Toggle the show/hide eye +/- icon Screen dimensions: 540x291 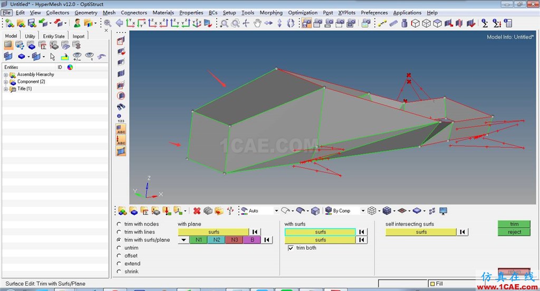77,56
